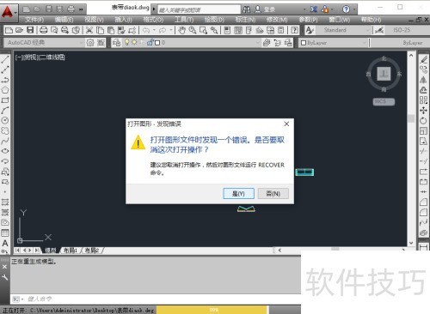Select the Array tool in modify toolbar

coord(423,100)
